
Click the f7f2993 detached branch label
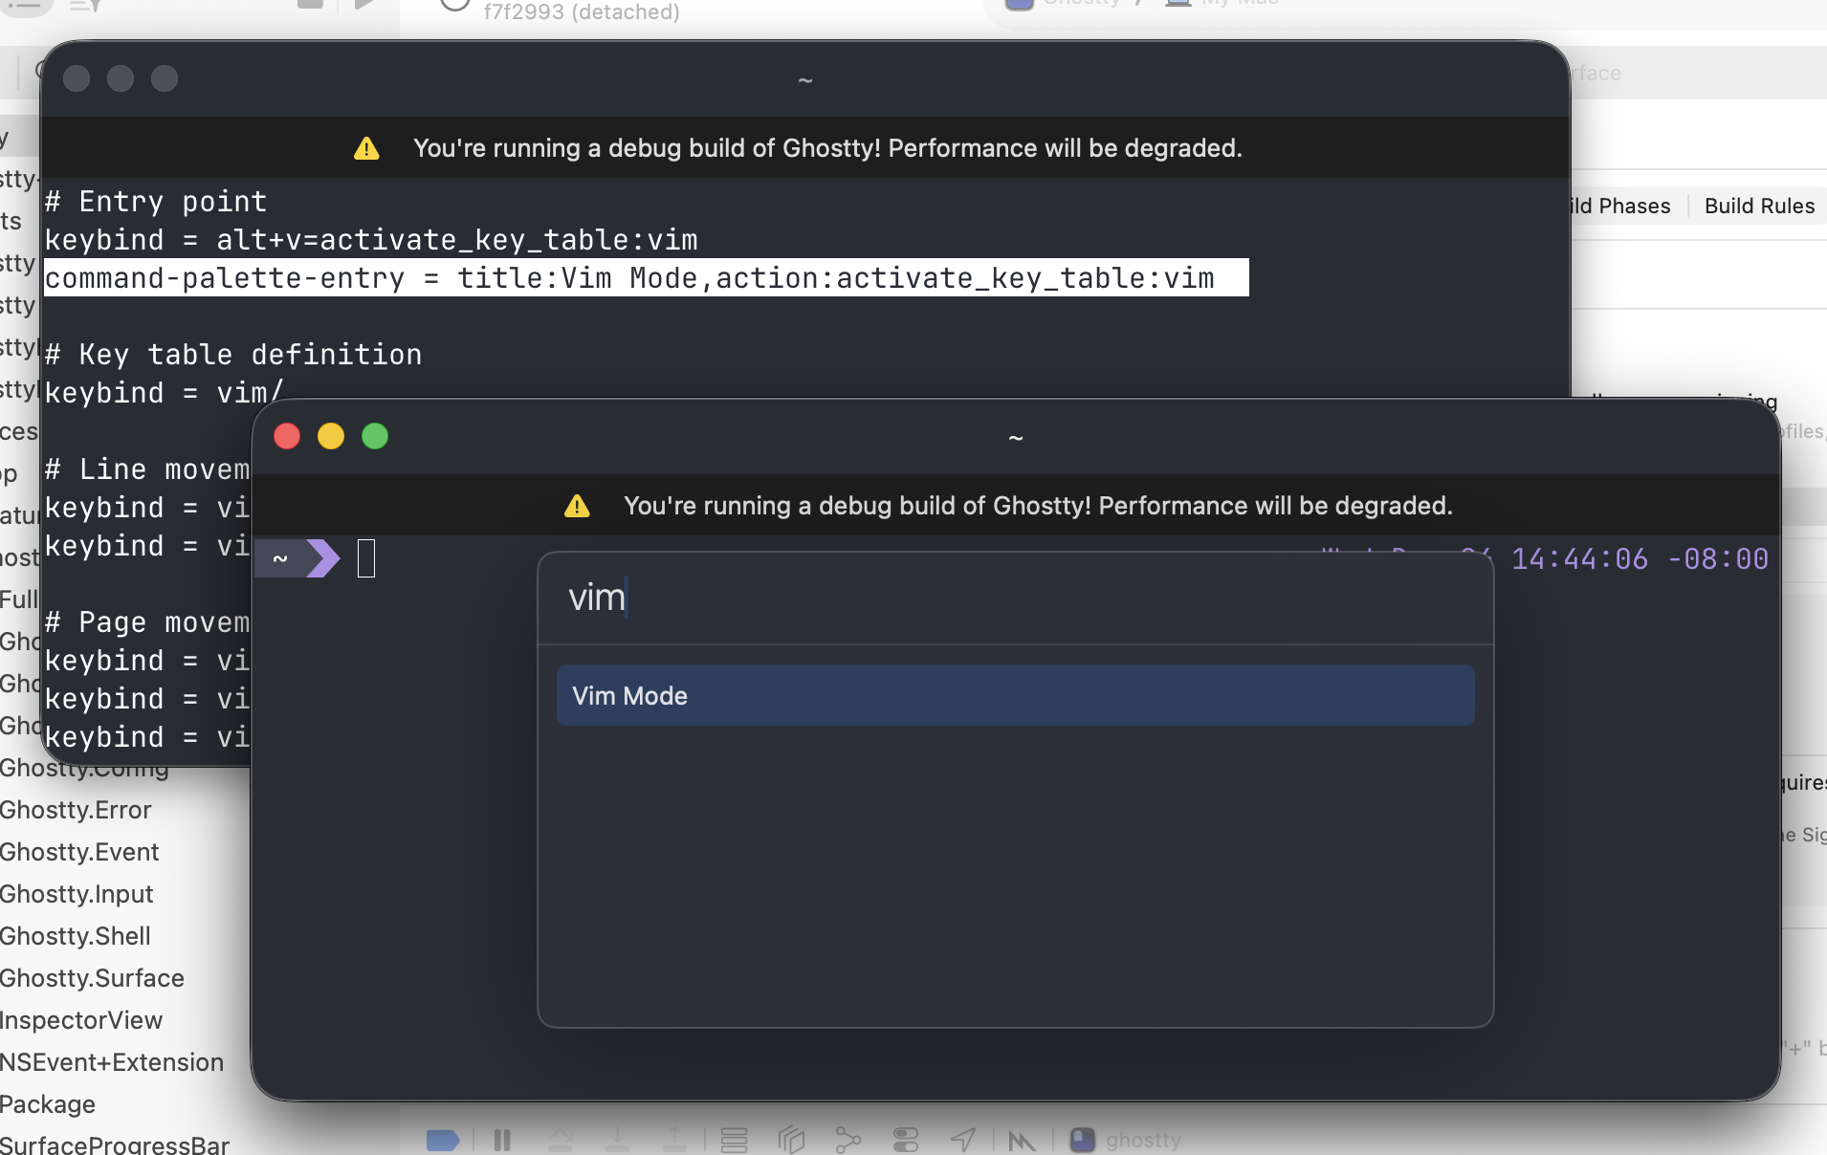click(581, 11)
